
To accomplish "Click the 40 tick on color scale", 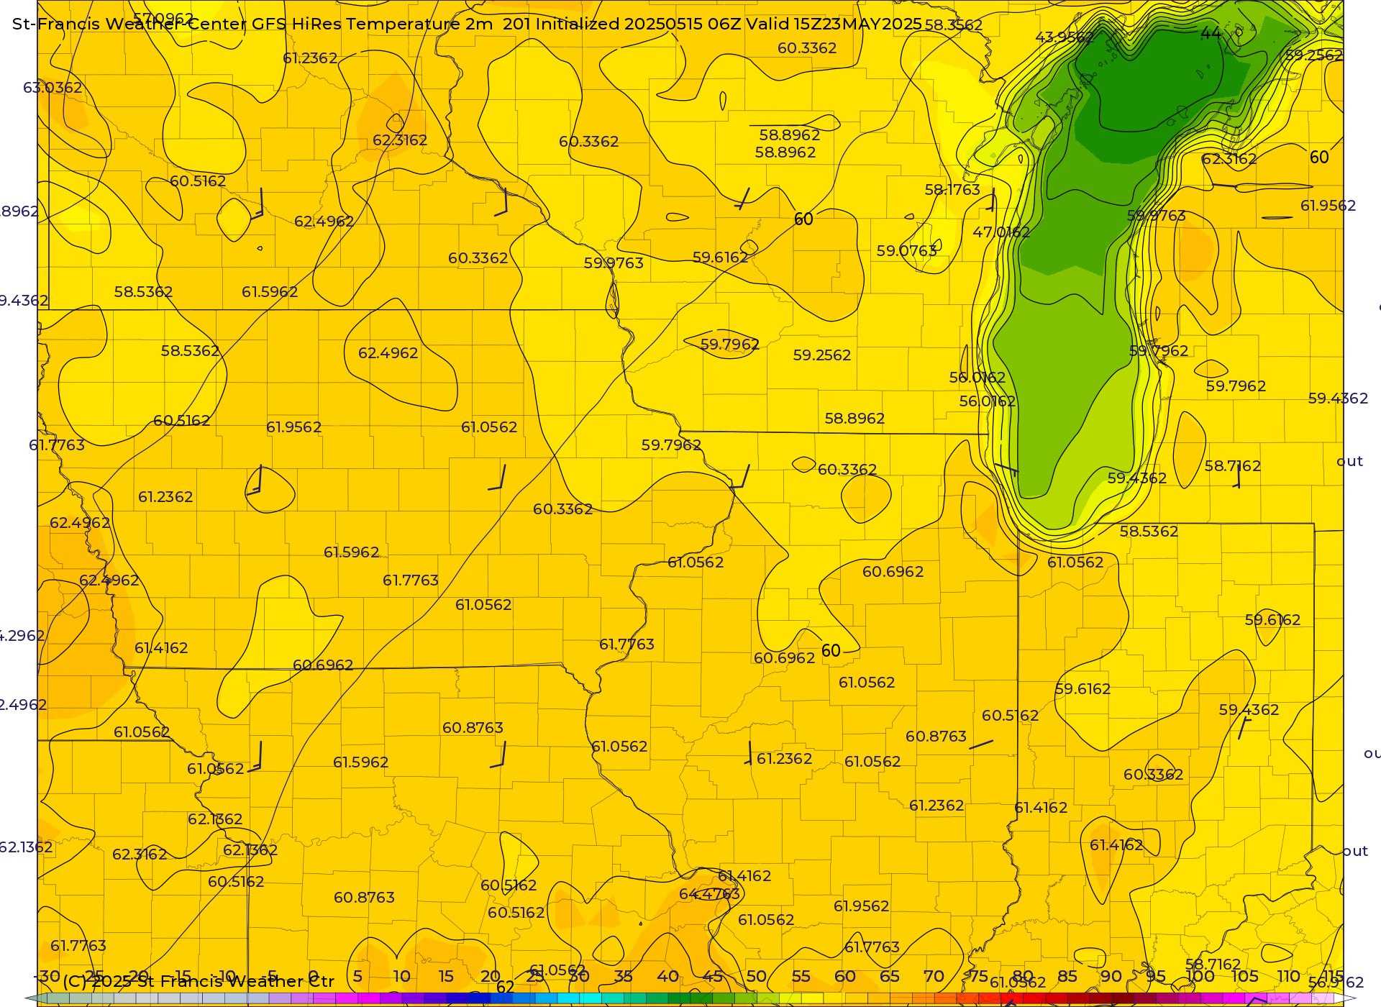I will (667, 976).
